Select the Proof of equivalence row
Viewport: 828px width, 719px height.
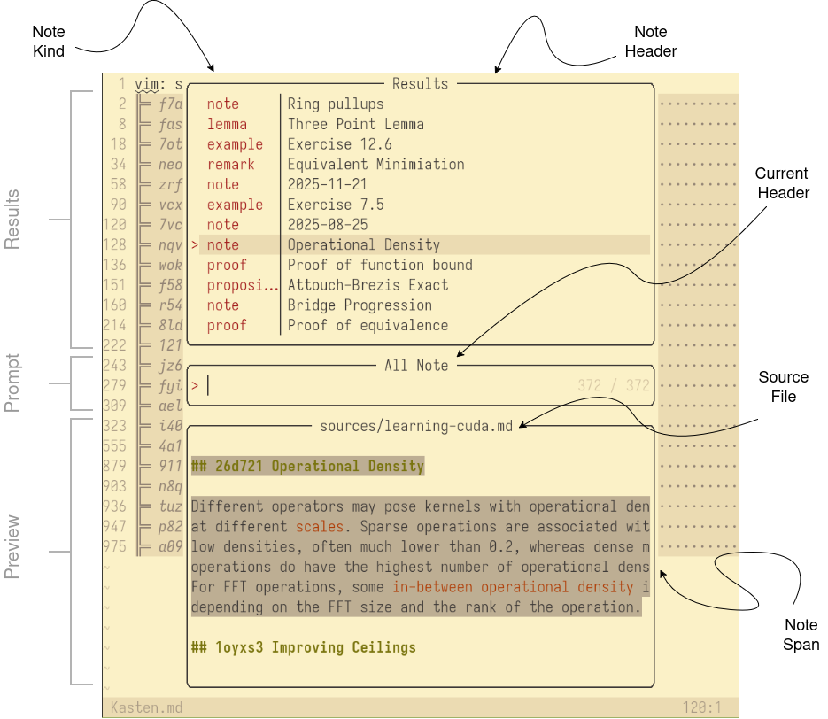pos(368,326)
